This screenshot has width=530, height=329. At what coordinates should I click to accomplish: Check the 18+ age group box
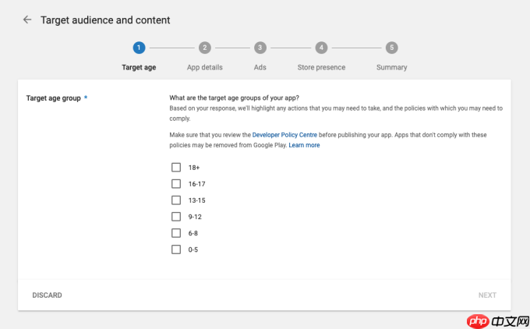point(176,168)
